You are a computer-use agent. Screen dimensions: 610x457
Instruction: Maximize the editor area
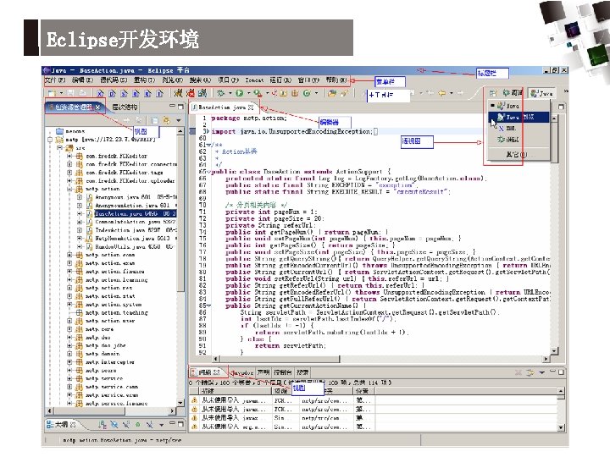coord(562,107)
